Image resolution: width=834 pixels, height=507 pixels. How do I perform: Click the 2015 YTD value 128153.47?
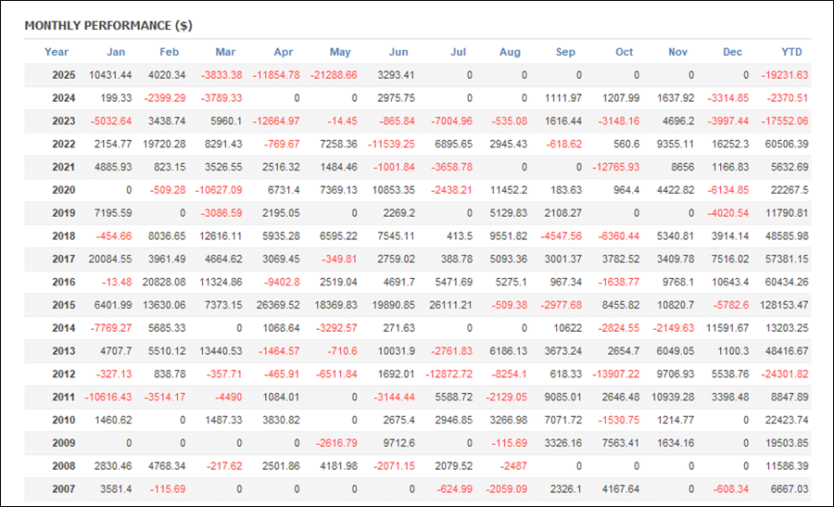coord(784,305)
